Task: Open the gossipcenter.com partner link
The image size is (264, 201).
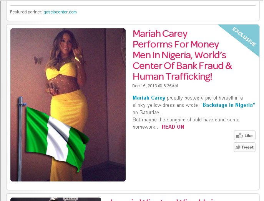Action: [60, 12]
